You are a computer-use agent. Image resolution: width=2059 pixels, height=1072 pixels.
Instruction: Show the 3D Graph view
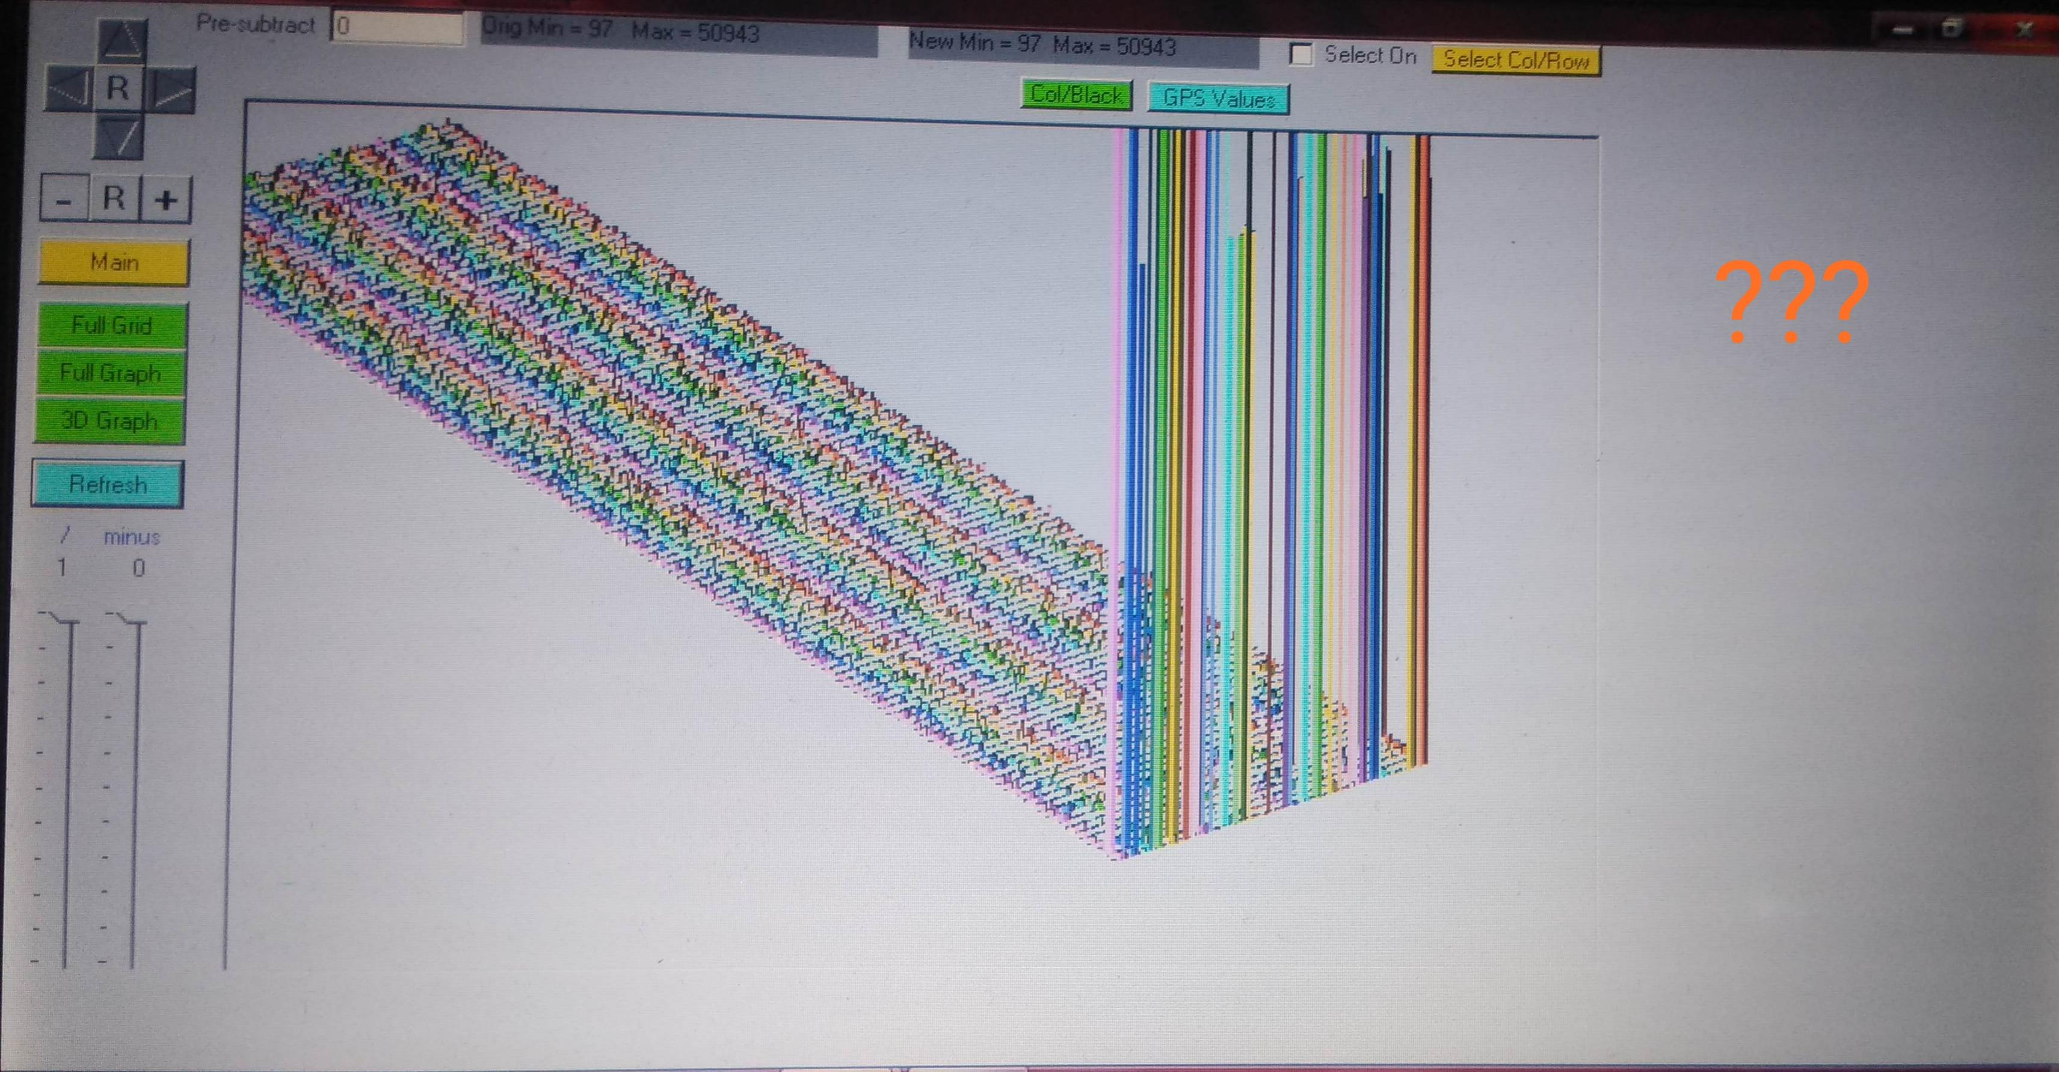tap(109, 421)
